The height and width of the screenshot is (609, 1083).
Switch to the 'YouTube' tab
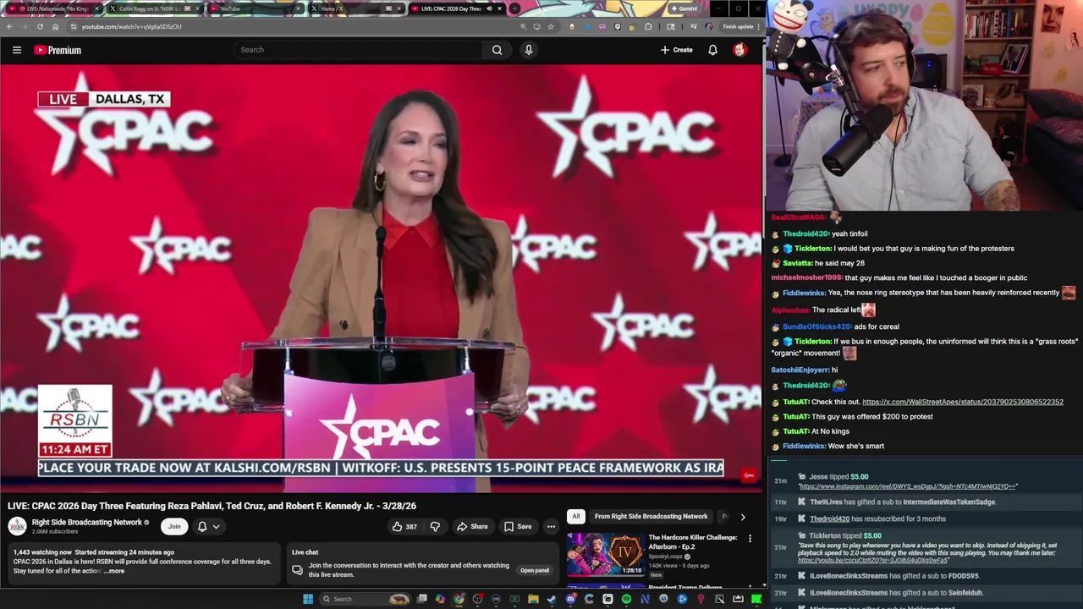(254, 8)
